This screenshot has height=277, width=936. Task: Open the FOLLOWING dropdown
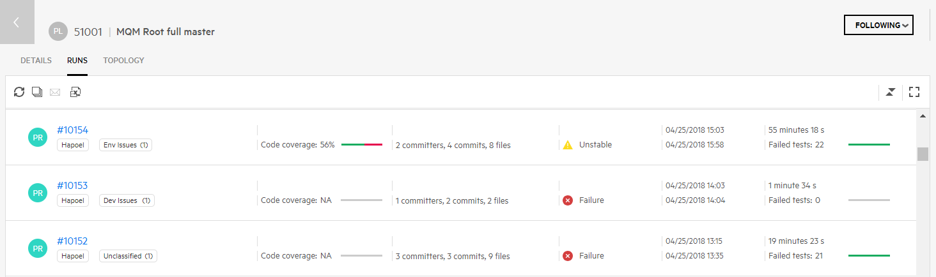pyautogui.click(x=878, y=25)
